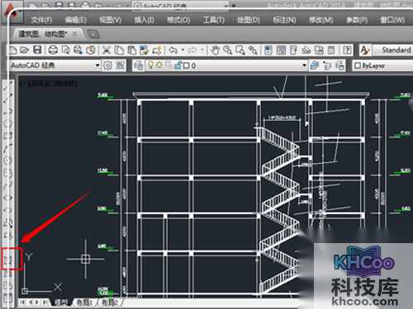Create a new drawing via New icon
413x309 pixels.
coord(13,50)
